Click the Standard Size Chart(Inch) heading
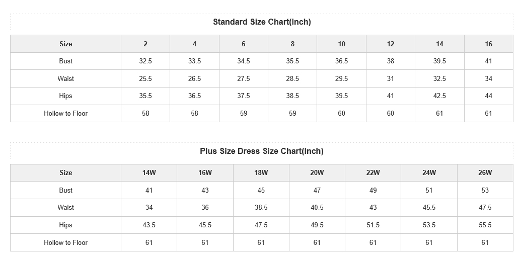This screenshot has width=523, height=259. [x=262, y=22]
